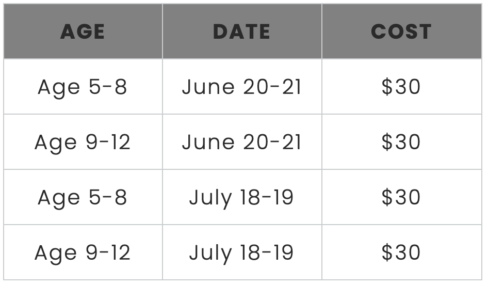The height and width of the screenshot is (285, 488).
Task: Select the DATE column header
Action: [242, 31]
